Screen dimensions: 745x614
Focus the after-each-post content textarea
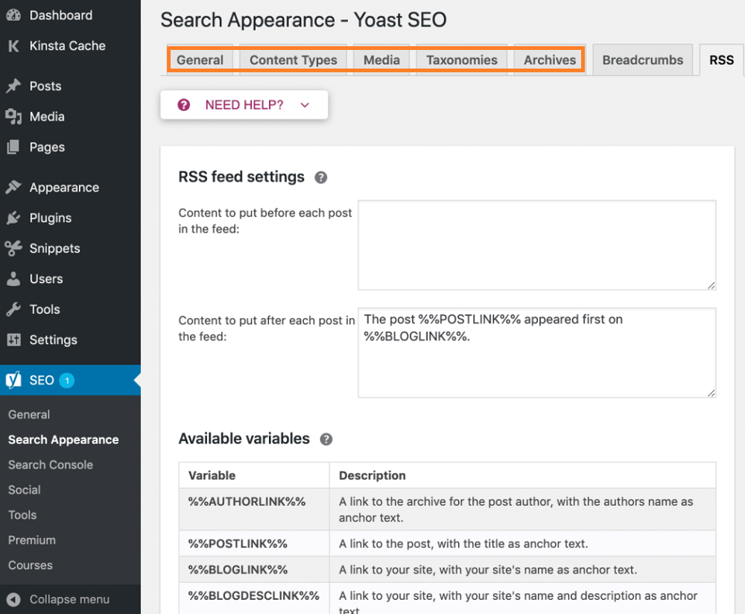click(x=537, y=352)
